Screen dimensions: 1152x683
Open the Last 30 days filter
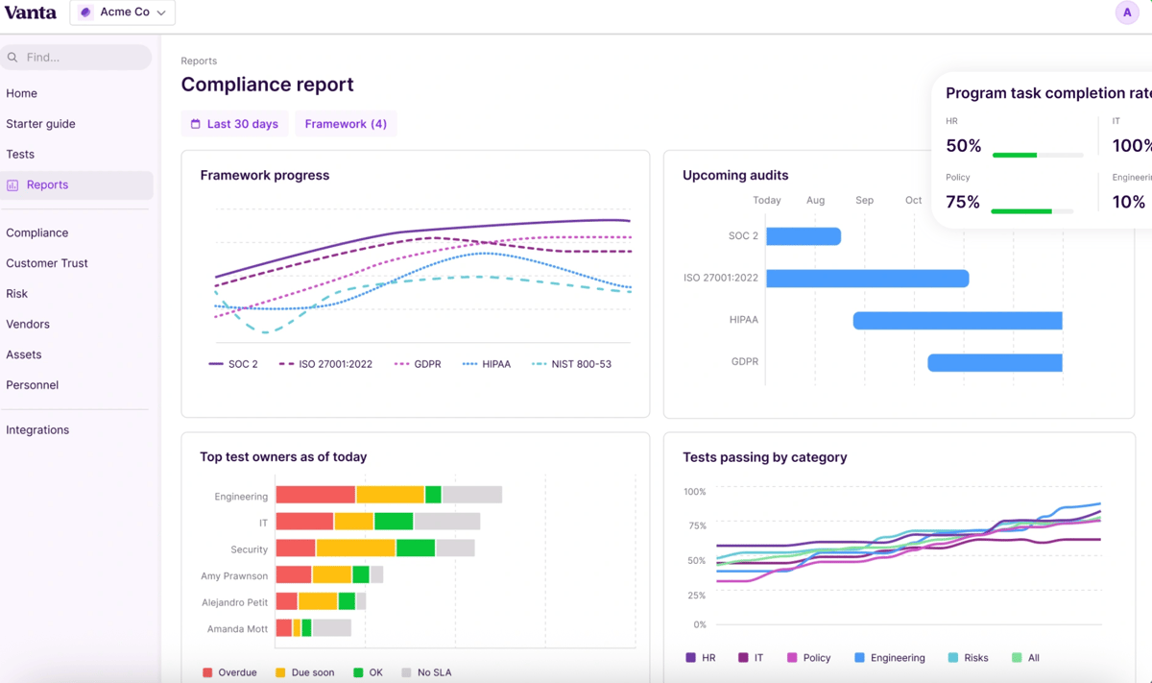234,124
